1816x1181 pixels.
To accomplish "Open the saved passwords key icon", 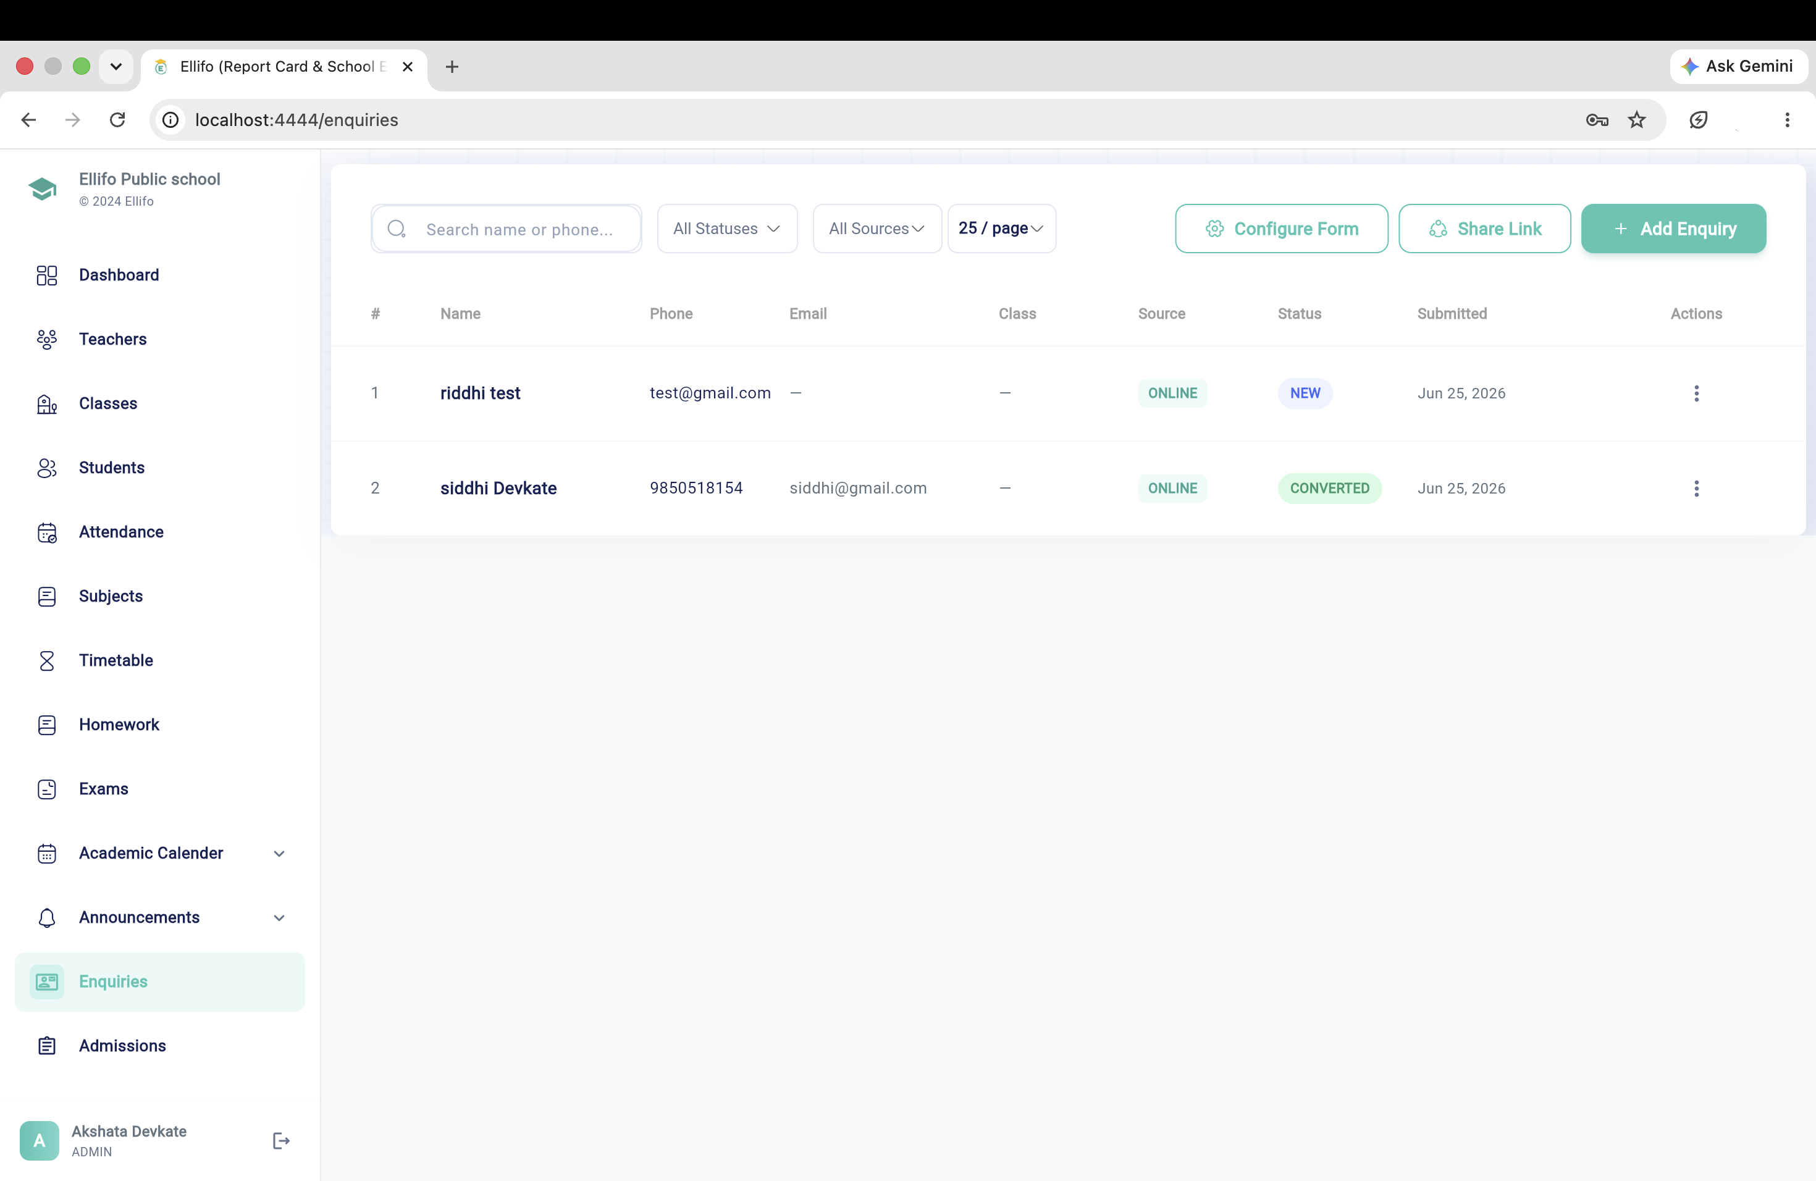I will [x=1596, y=120].
